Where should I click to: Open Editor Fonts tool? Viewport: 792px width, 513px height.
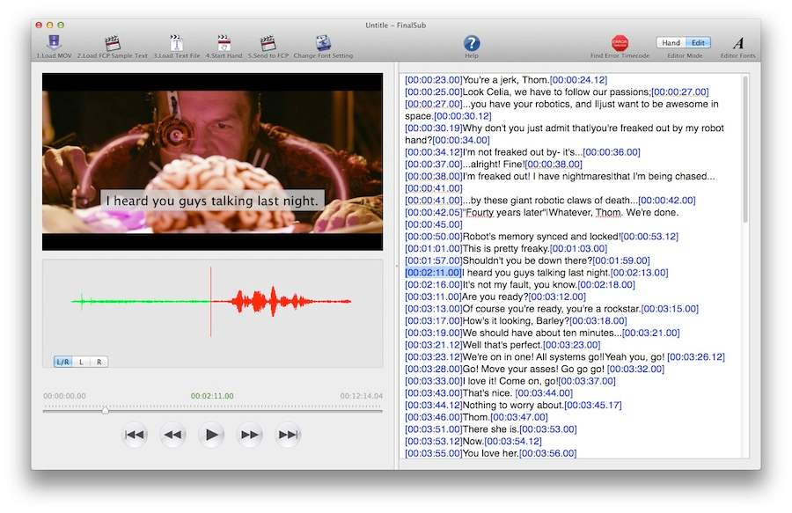point(738,42)
